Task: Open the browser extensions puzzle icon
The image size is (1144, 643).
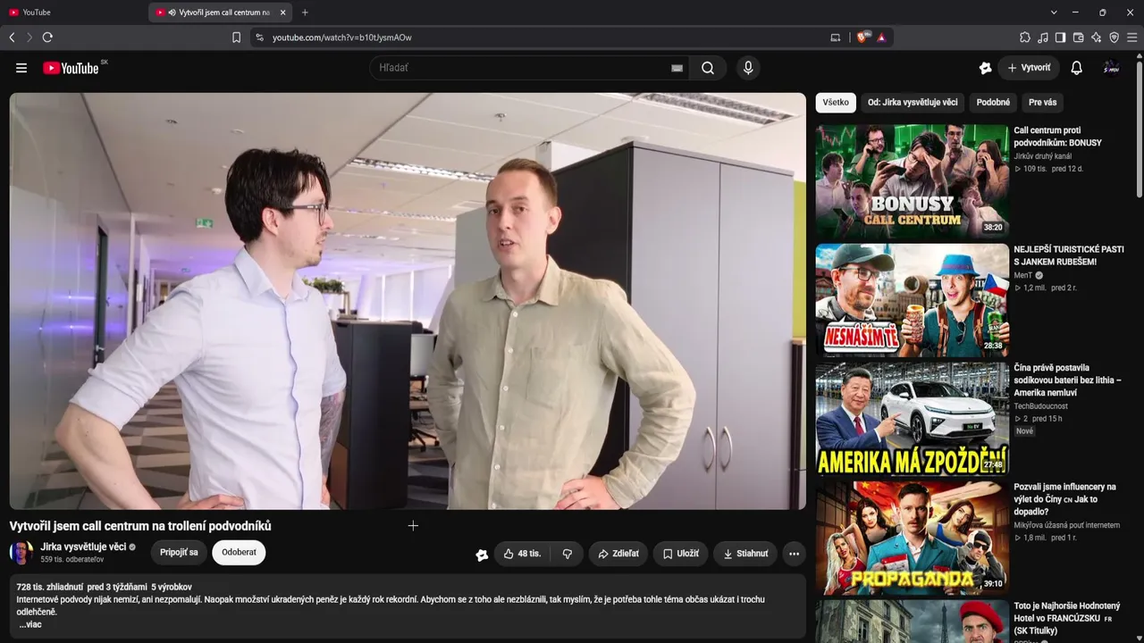Action: (x=1025, y=38)
